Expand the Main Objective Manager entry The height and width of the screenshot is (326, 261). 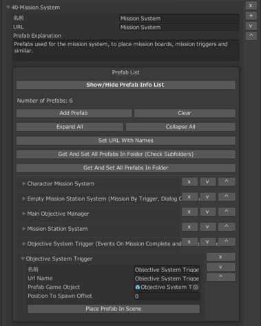24,214
